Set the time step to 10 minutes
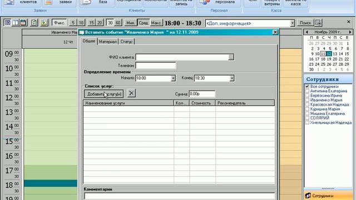The height and width of the screenshot is (200, 356). [x=81, y=23]
